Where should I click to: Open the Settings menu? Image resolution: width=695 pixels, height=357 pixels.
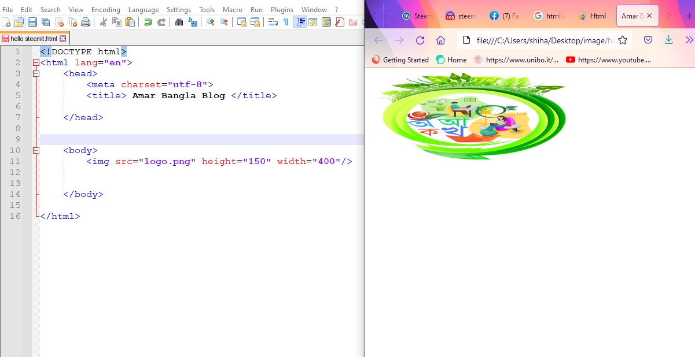[x=179, y=10]
